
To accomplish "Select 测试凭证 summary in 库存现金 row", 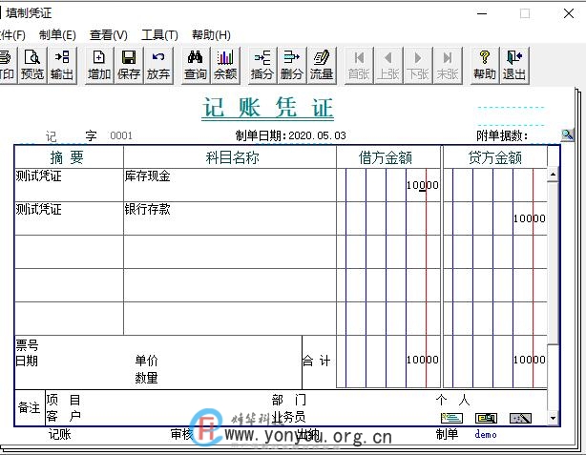I will [69, 185].
